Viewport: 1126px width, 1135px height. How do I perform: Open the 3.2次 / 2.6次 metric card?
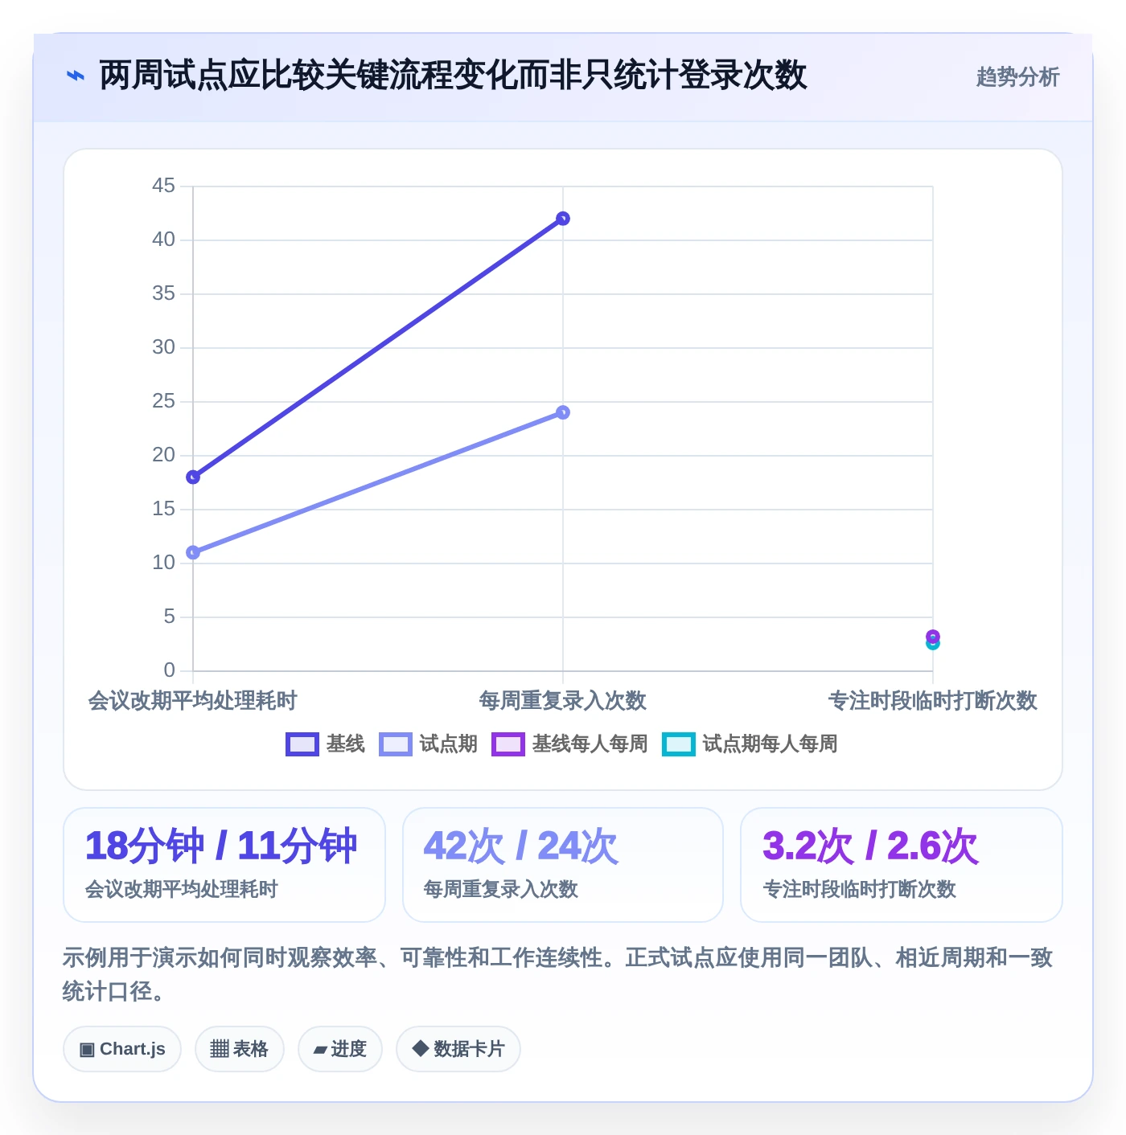[902, 865]
